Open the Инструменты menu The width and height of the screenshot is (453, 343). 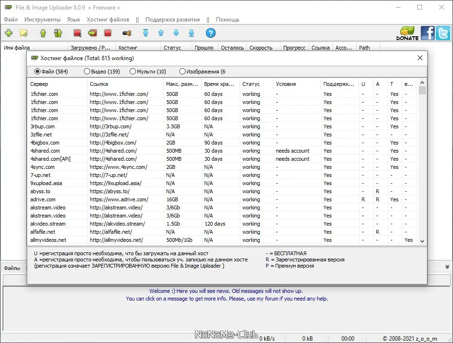pyautogui.click(x=42, y=20)
